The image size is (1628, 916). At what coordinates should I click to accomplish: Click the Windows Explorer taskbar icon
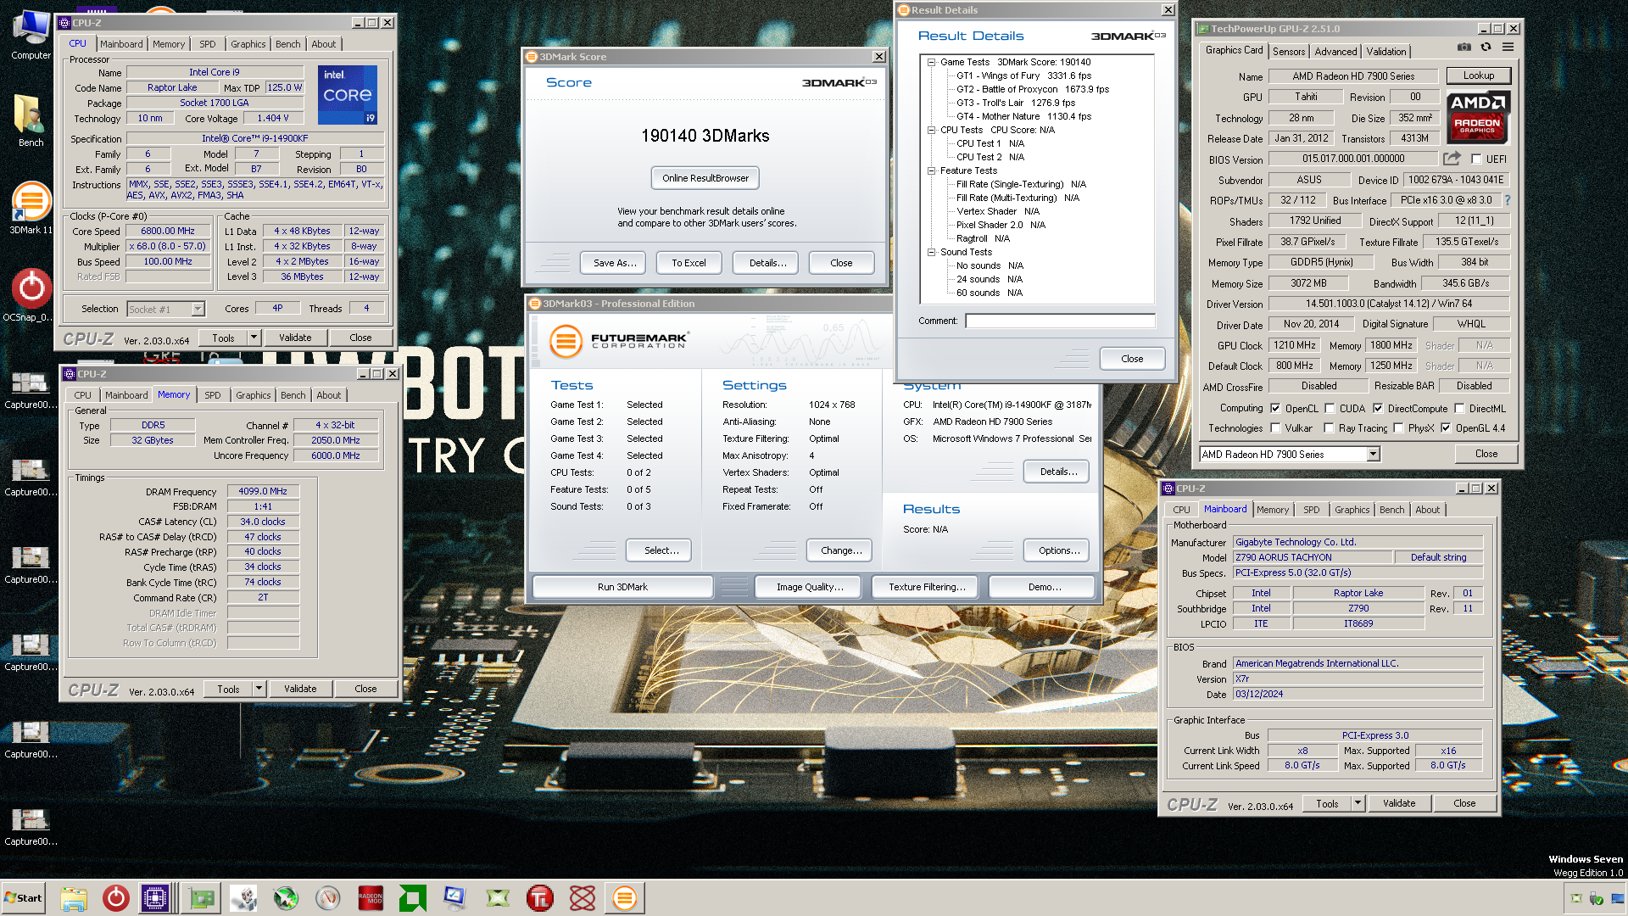74,898
